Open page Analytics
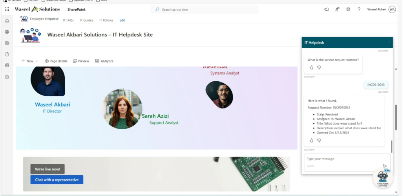This screenshot has width=402, height=196. coord(104,61)
